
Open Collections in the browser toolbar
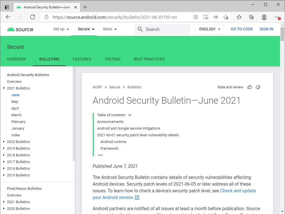pyautogui.click(x=251, y=17)
